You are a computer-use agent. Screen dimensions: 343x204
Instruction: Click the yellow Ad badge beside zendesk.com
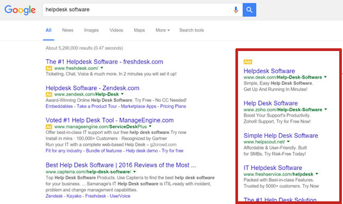(49, 94)
